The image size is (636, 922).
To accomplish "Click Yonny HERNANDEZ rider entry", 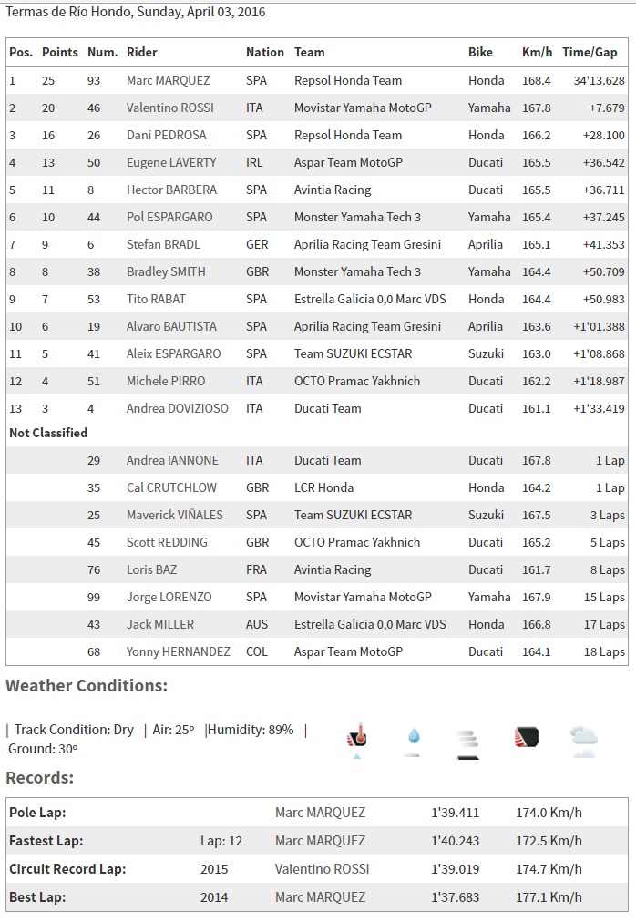I will click(x=178, y=652).
